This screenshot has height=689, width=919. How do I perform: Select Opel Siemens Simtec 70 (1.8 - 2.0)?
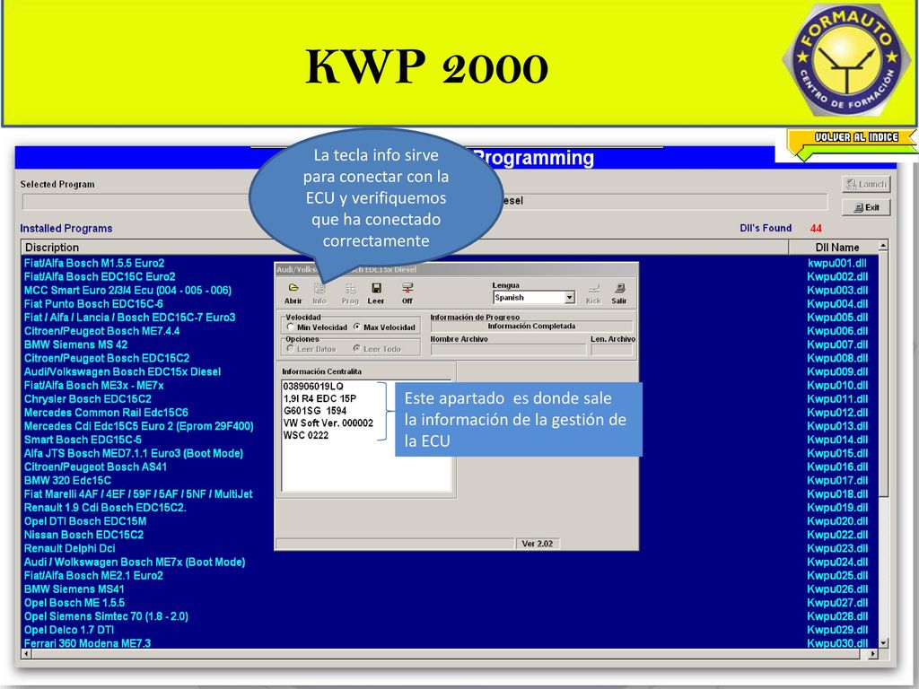(106, 615)
